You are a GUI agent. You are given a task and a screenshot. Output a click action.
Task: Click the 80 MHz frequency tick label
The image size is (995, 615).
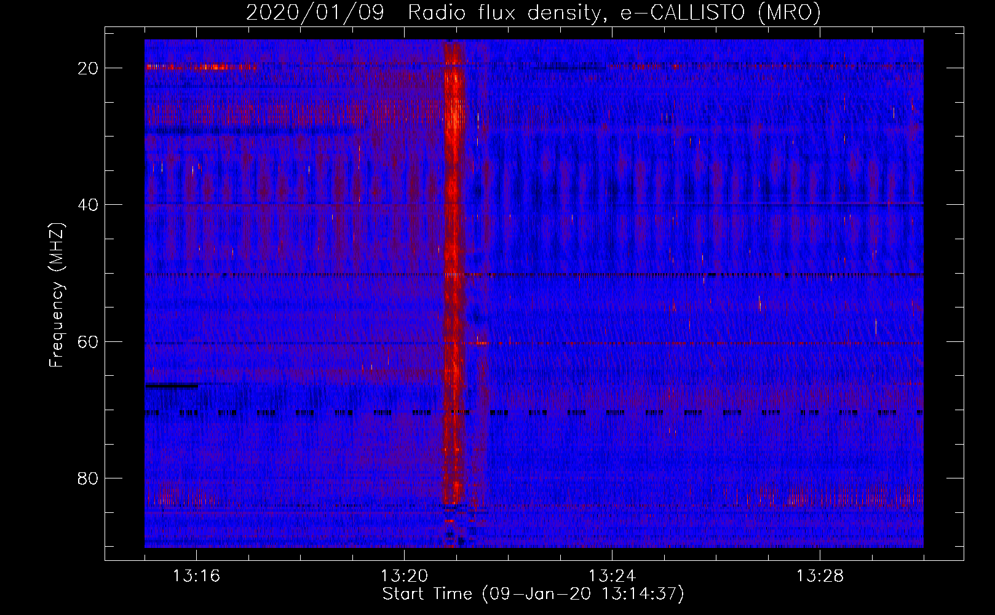(88, 478)
